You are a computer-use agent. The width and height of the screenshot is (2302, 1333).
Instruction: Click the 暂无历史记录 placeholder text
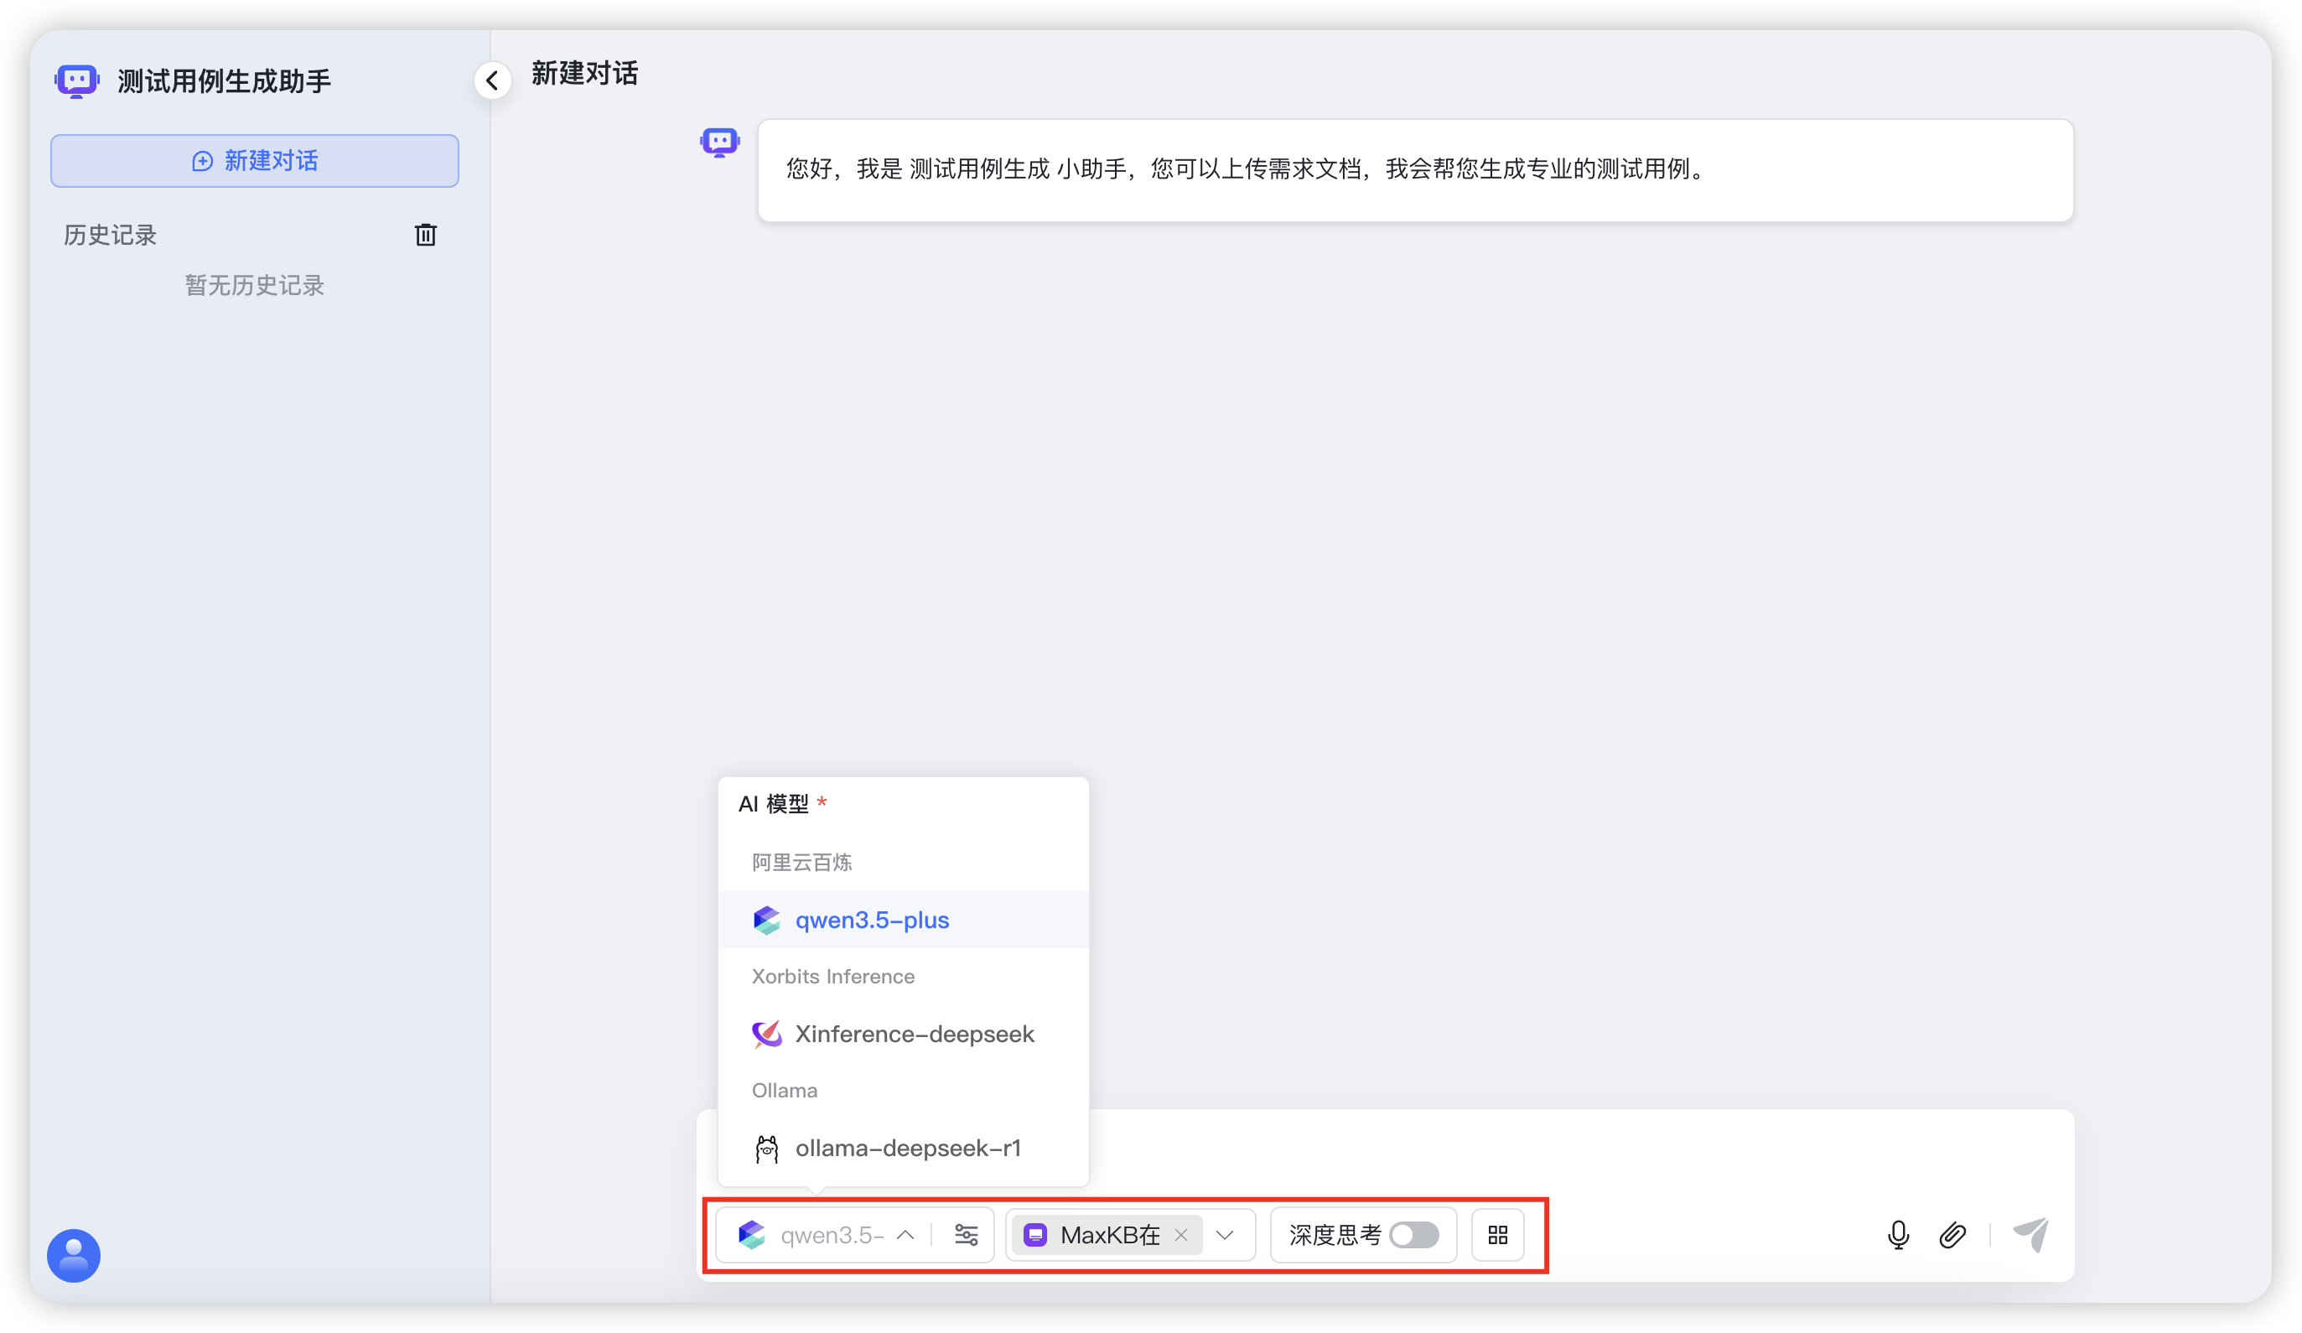(x=255, y=285)
